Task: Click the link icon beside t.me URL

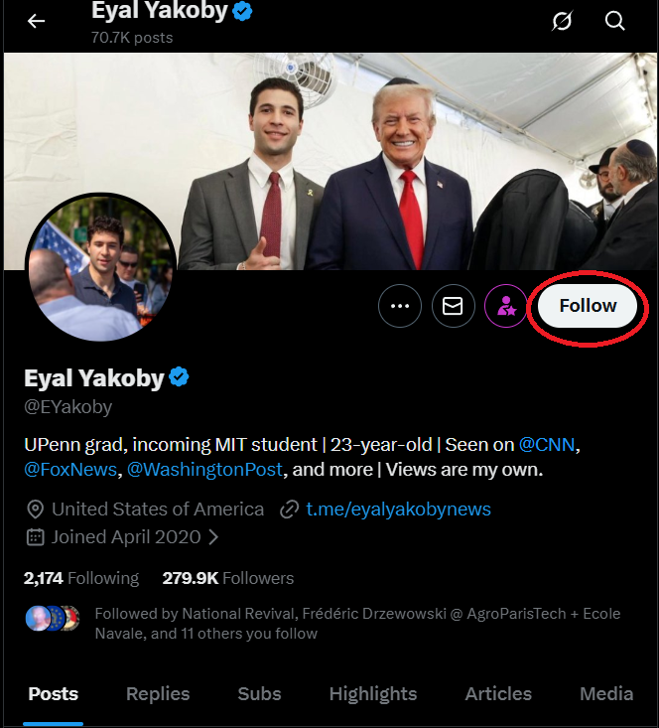Action: click(x=290, y=510)
